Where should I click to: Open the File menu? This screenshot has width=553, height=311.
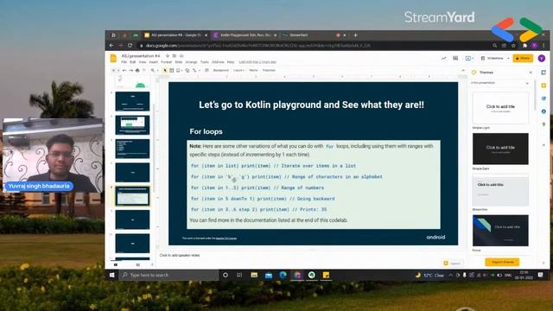(124, 62)
